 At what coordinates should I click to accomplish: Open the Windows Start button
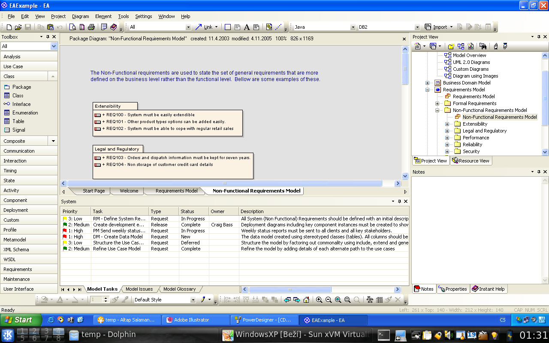pyautogui.click(x=21, y=320)
